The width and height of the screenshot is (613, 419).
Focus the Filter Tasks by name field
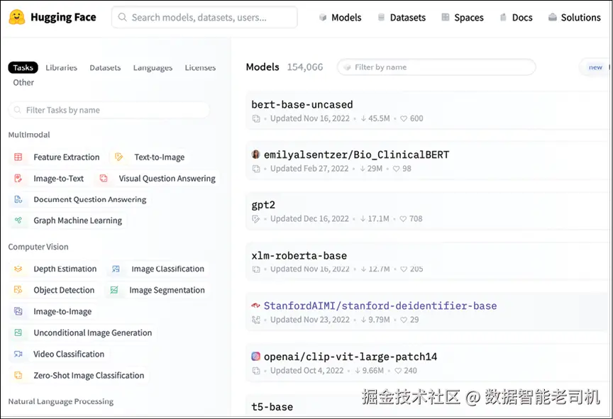109,110
